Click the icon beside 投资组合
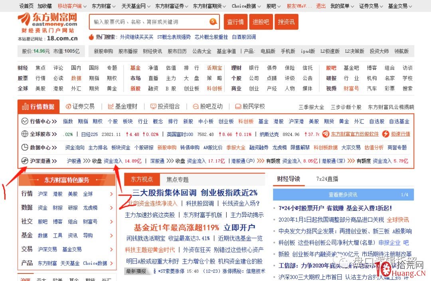The image size is (431, 281). click(153, 106)
